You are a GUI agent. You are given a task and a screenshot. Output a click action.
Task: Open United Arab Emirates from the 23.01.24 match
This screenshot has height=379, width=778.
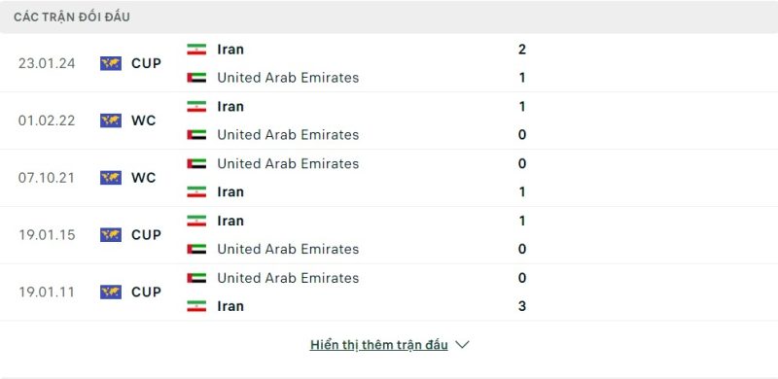[288, 78]
